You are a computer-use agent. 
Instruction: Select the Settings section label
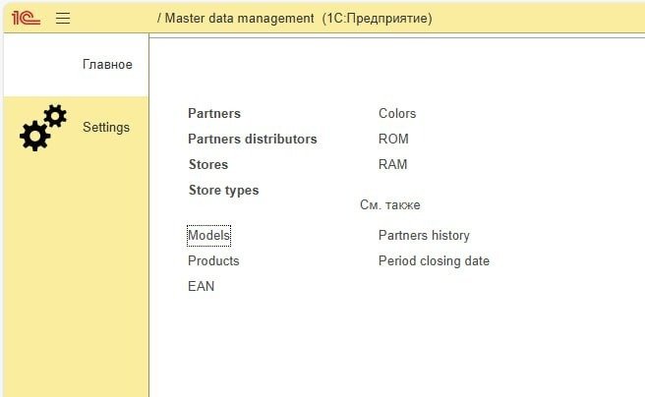(106, 127)
